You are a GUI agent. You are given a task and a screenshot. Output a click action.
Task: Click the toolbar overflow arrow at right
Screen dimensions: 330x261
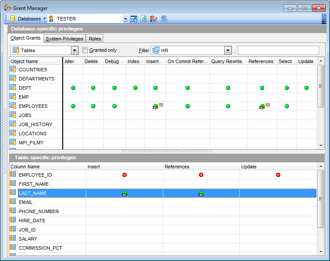tap(324, 21)
